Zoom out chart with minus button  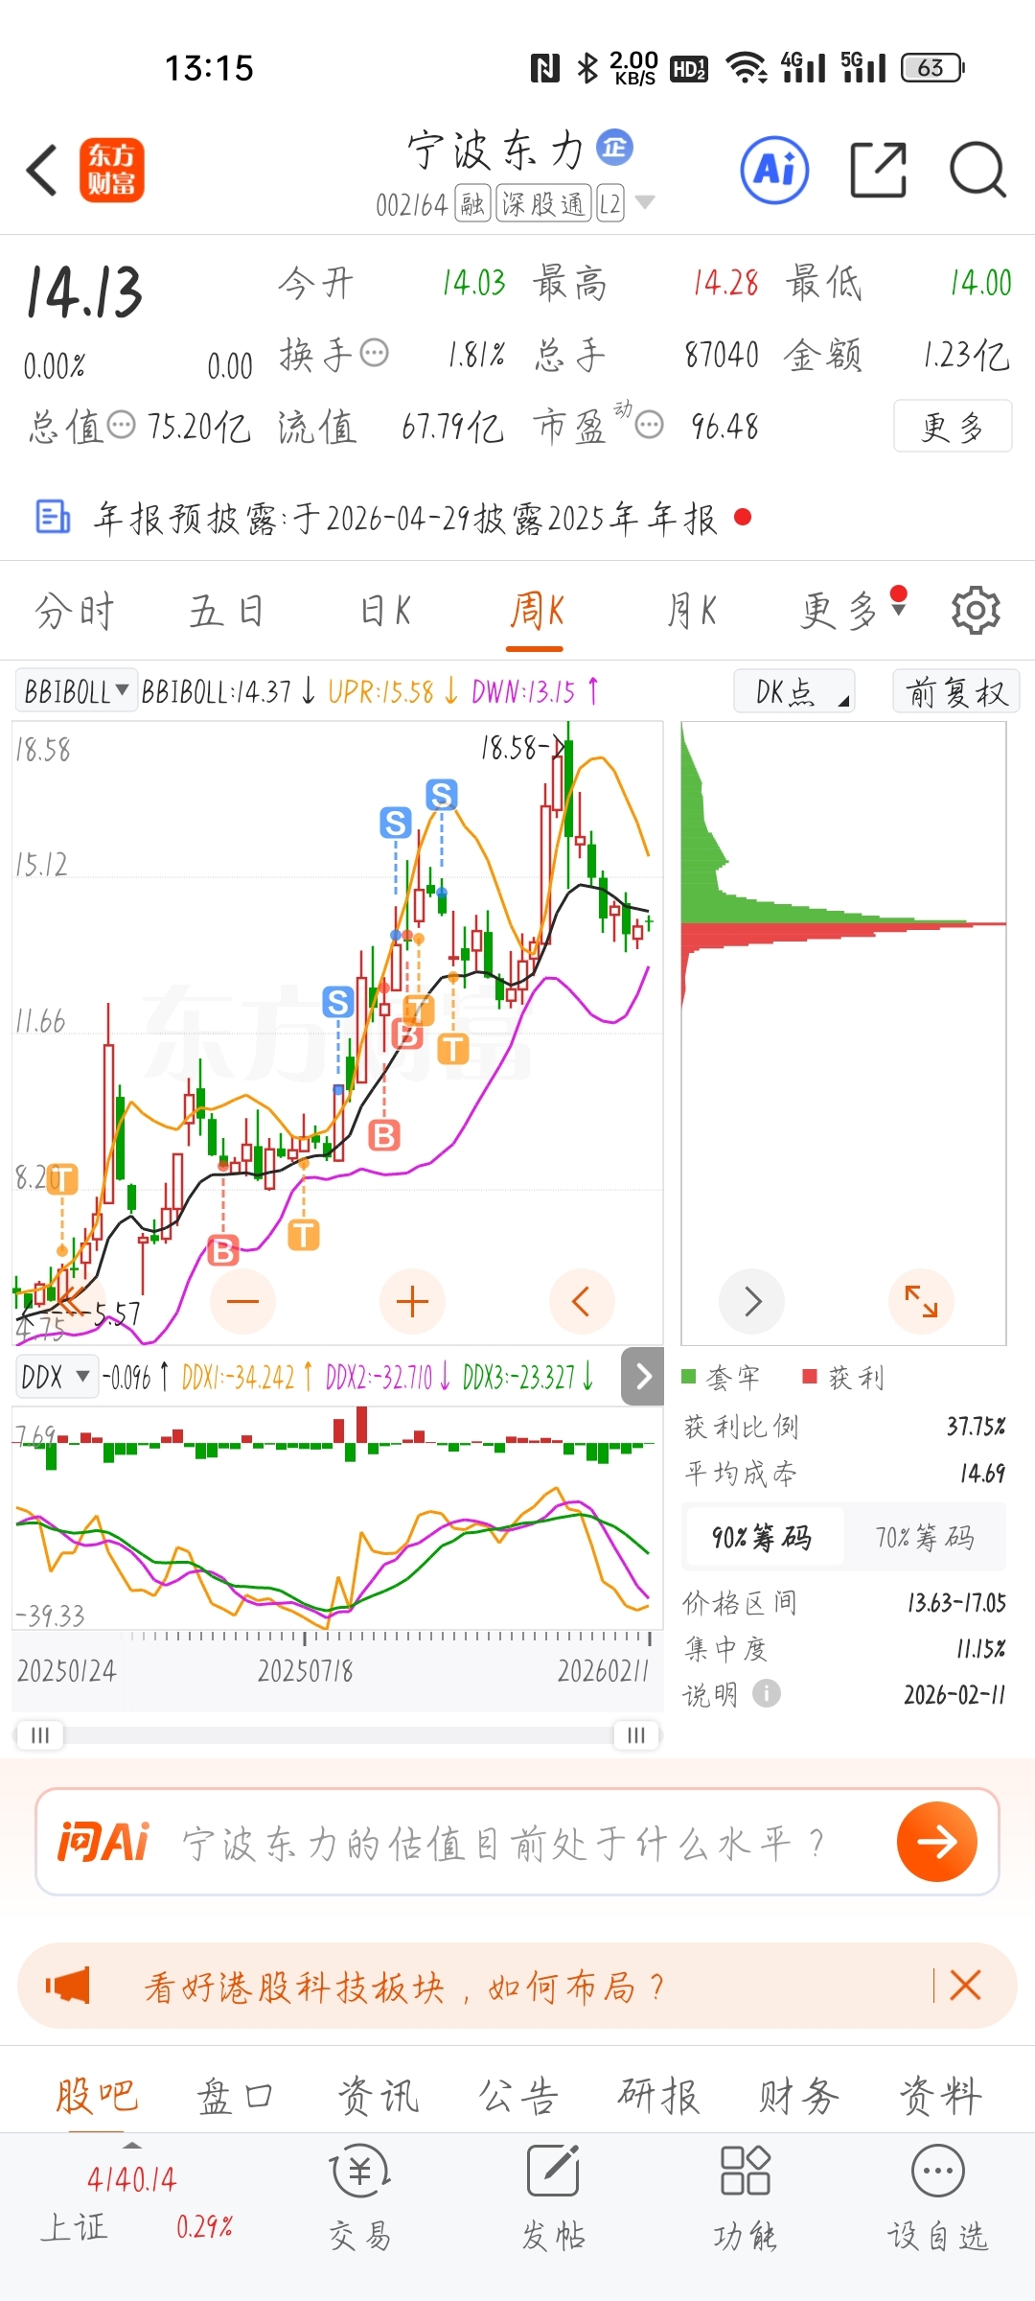point(242,1301)
